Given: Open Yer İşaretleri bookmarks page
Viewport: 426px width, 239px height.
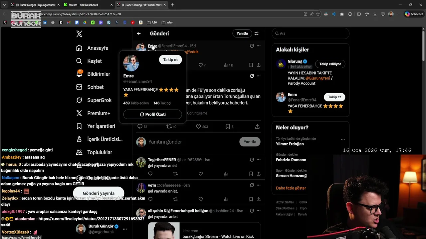Looking at the screenshot, I should pos(96,126).
